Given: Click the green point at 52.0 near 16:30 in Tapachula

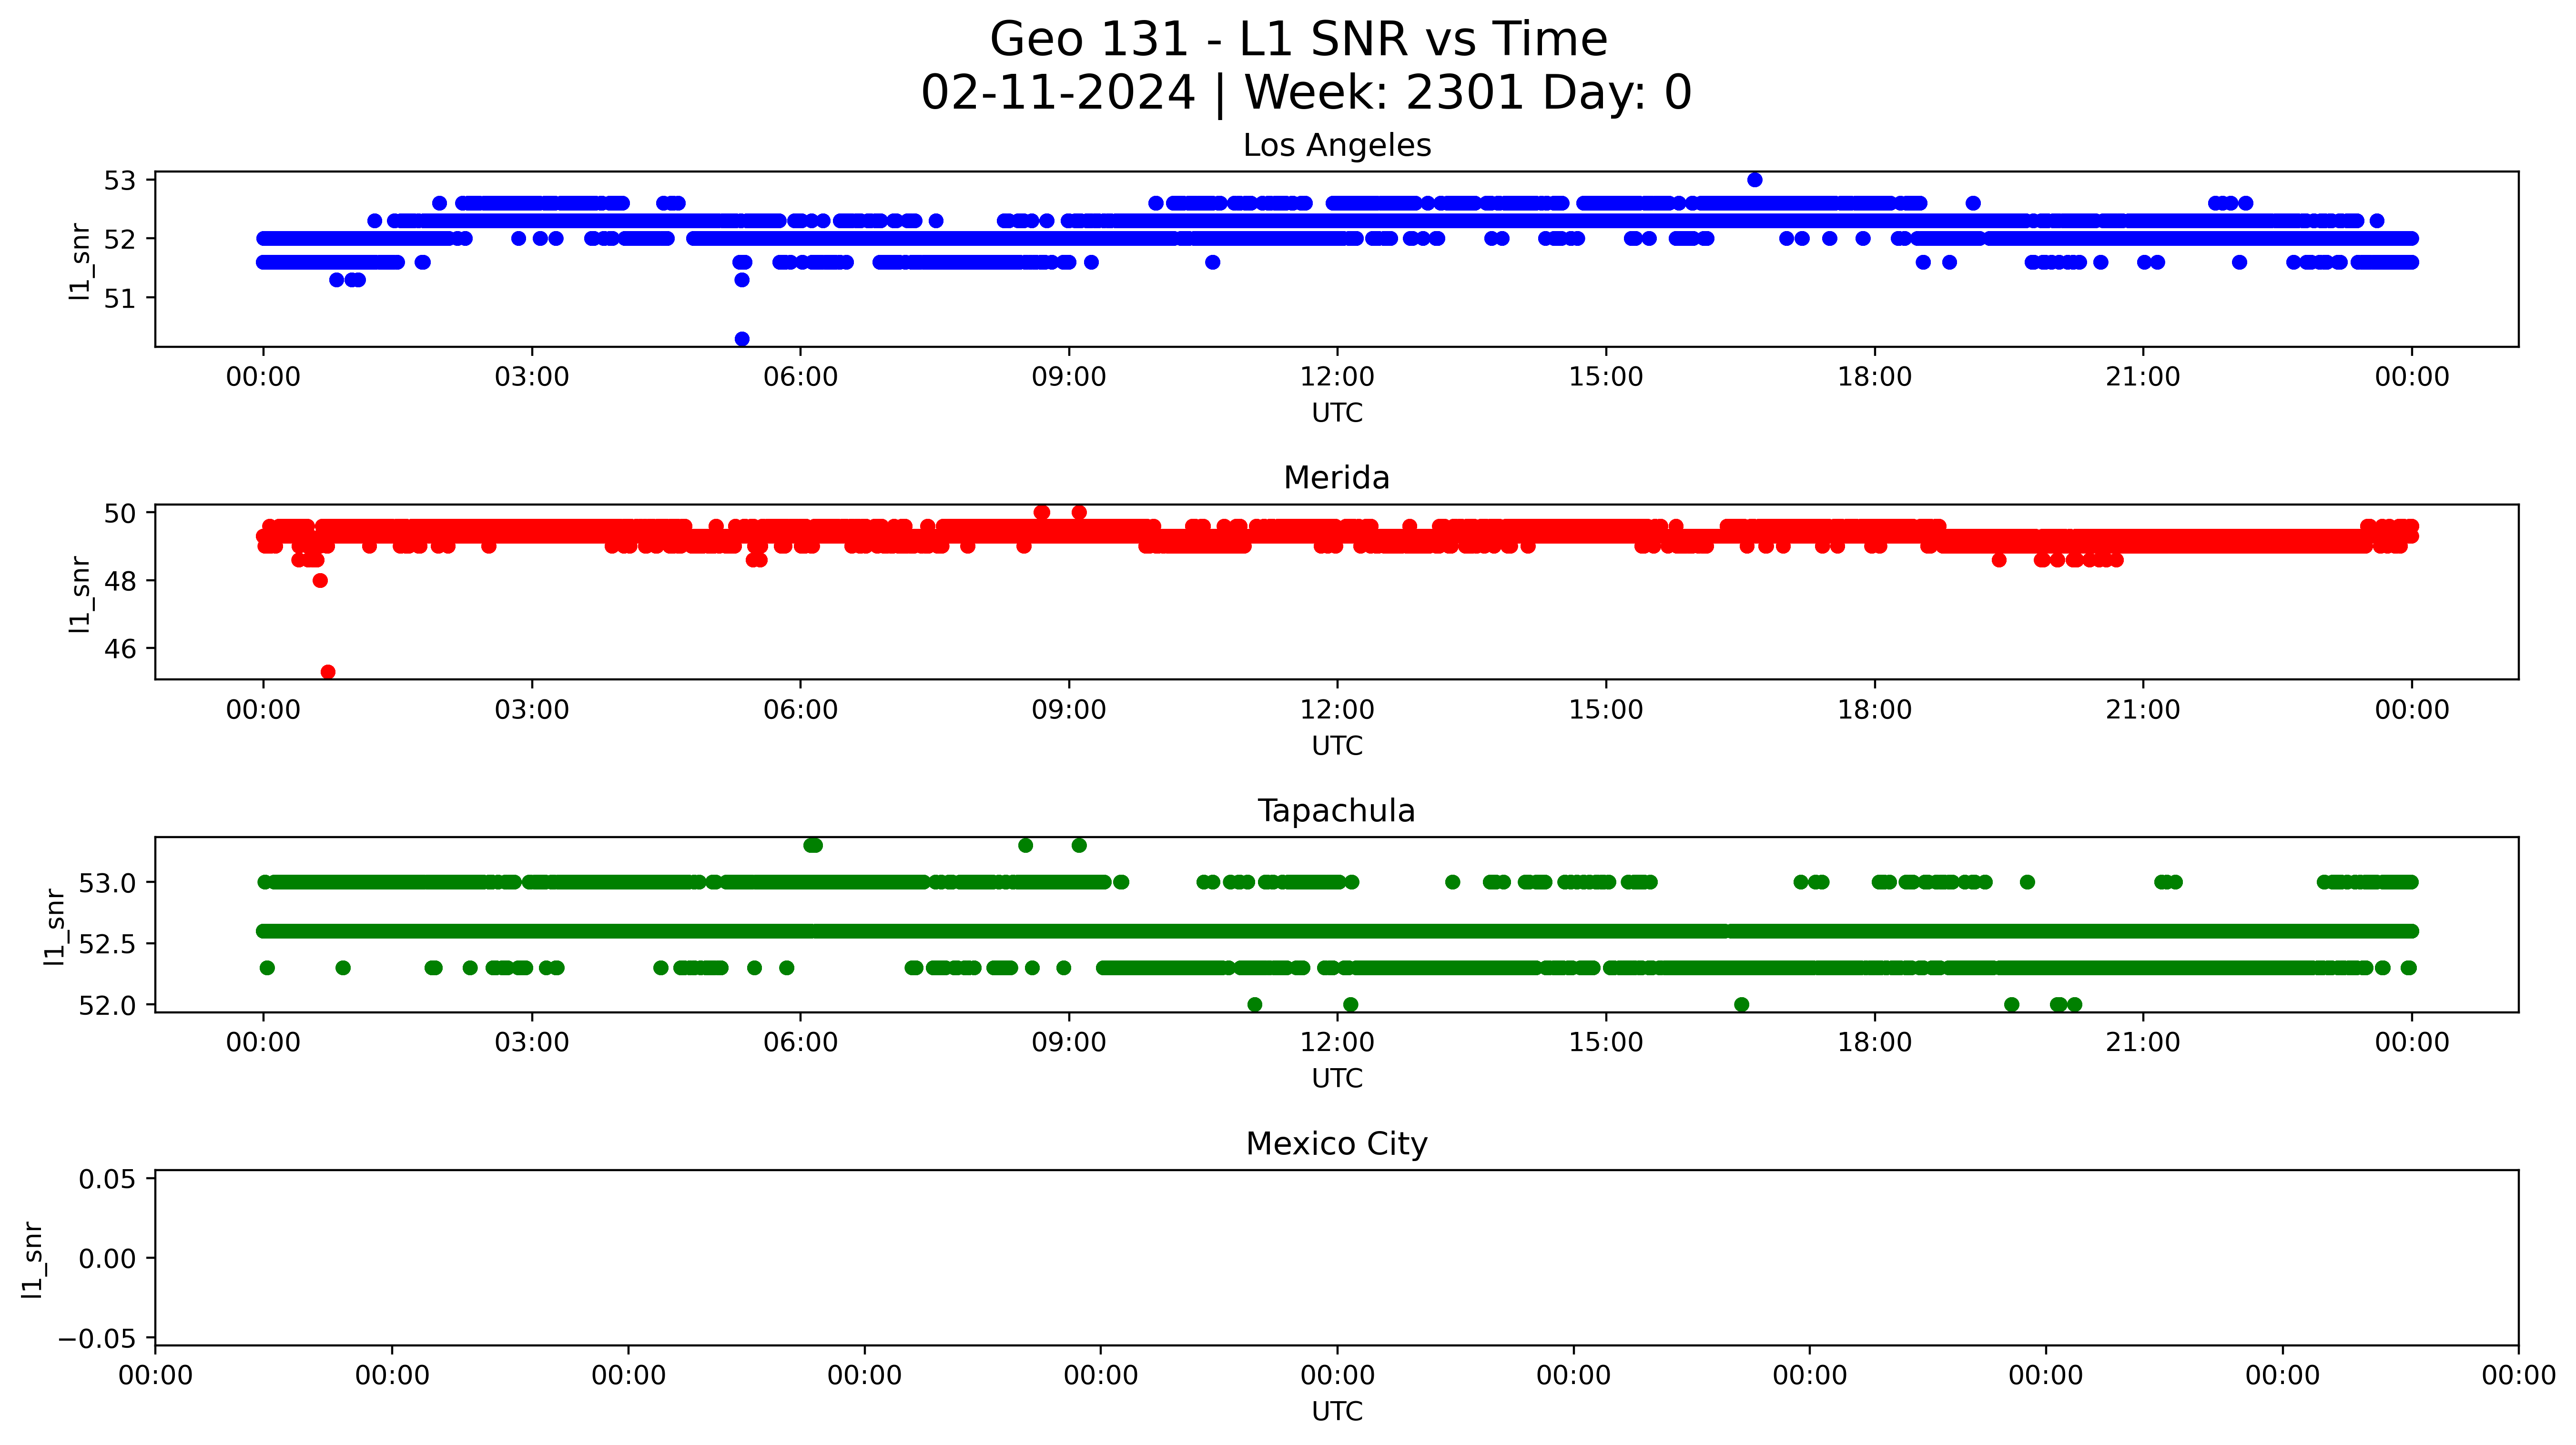Looking at the screenshot, I should click(1741, 1004).
